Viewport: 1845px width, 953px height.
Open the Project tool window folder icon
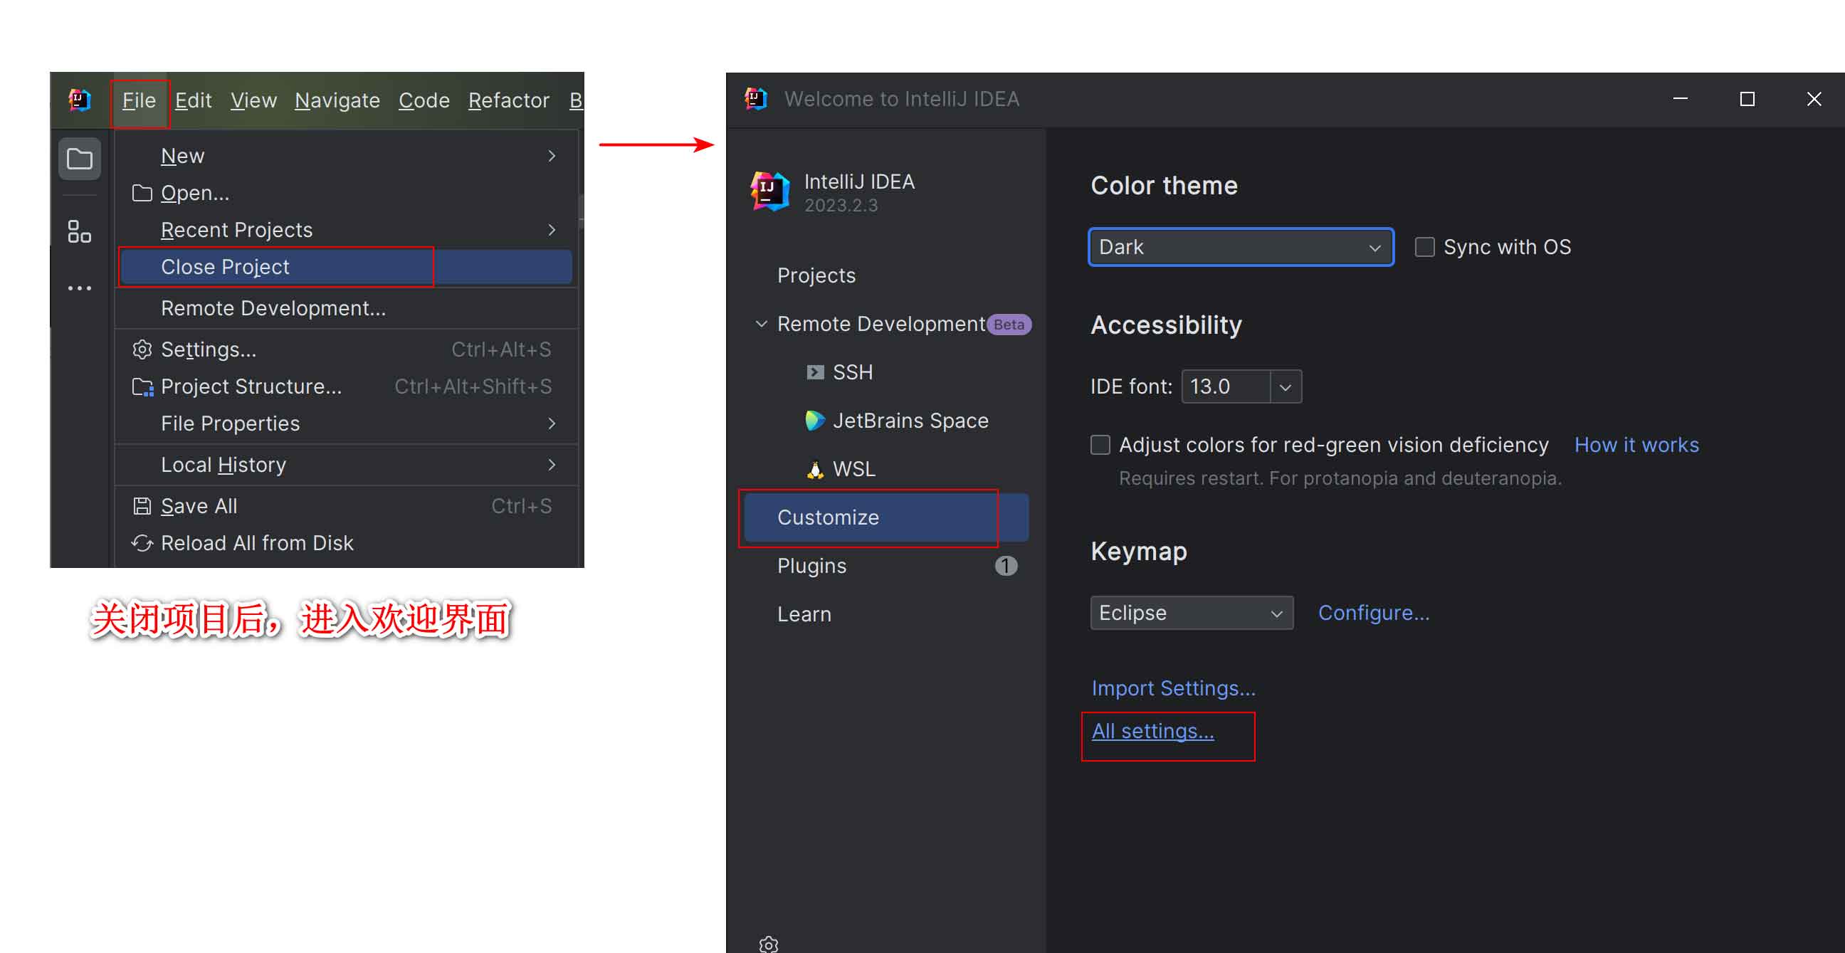(80, 158)
